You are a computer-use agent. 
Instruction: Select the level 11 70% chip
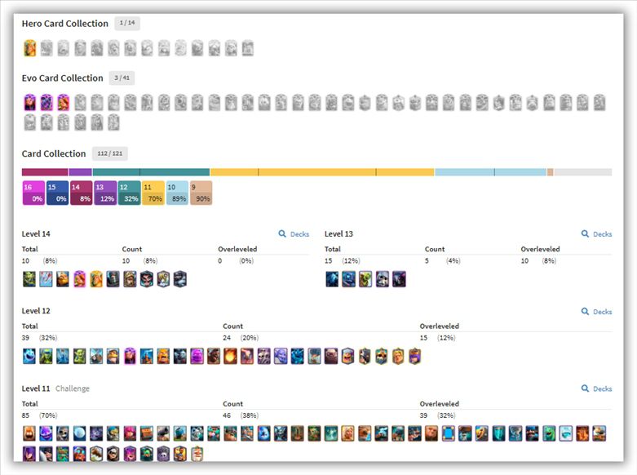[x=153, y=193]
